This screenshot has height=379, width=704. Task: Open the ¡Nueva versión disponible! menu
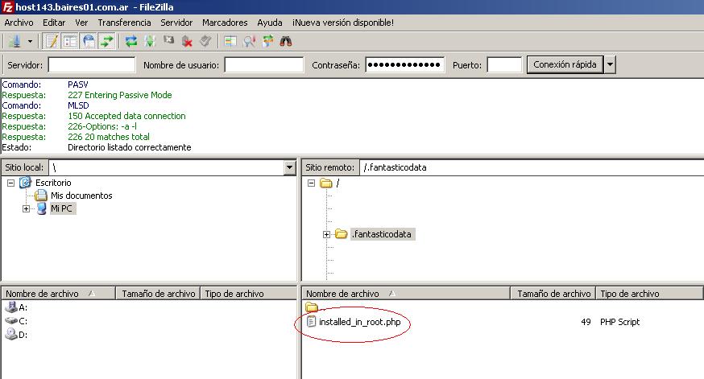pyautogui.click(x=343, y=23)
